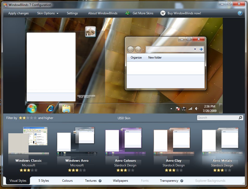
Task: Click the Start orb in the preview taskbar
Action: click(32, 109)
